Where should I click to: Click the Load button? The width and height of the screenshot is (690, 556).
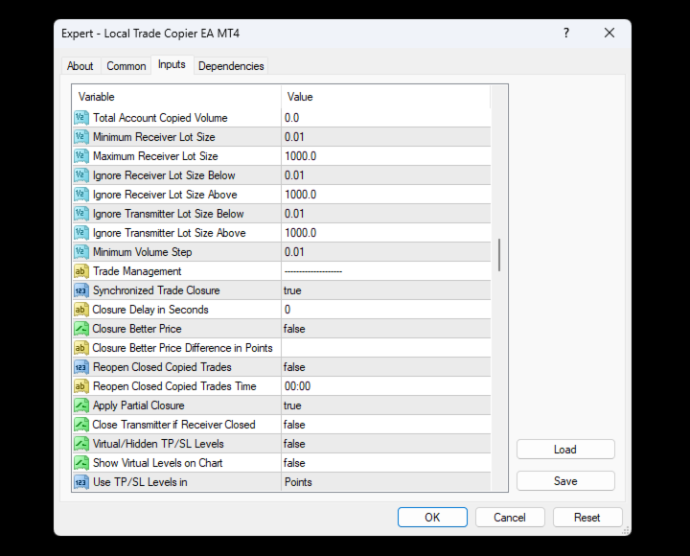[565, 450]
